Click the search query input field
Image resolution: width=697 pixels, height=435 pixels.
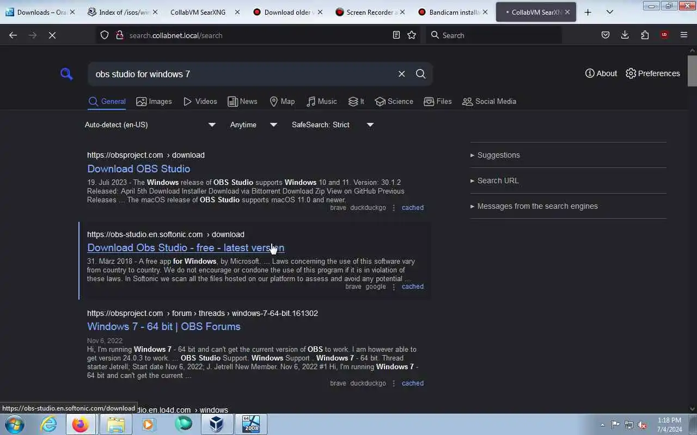pos(242,74)
